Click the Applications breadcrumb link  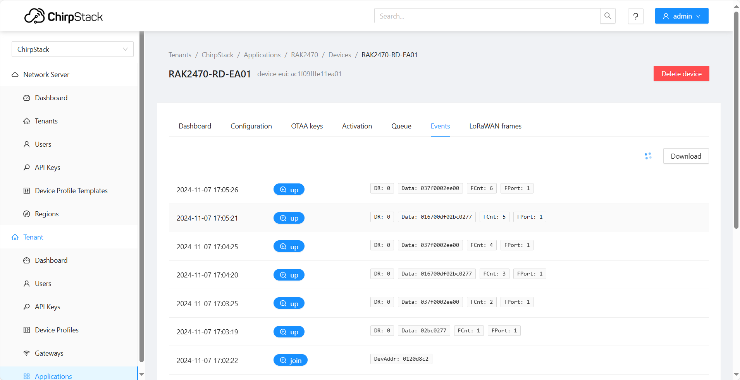tap(262, 55)
